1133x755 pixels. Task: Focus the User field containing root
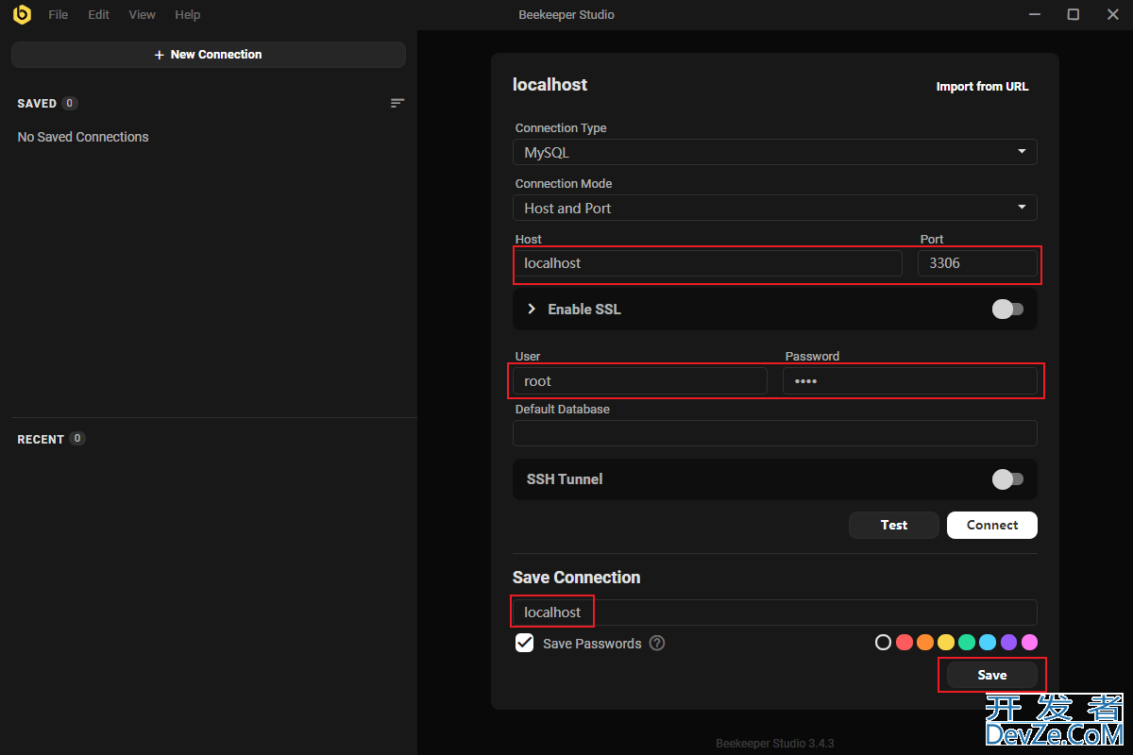coord(640,381)
